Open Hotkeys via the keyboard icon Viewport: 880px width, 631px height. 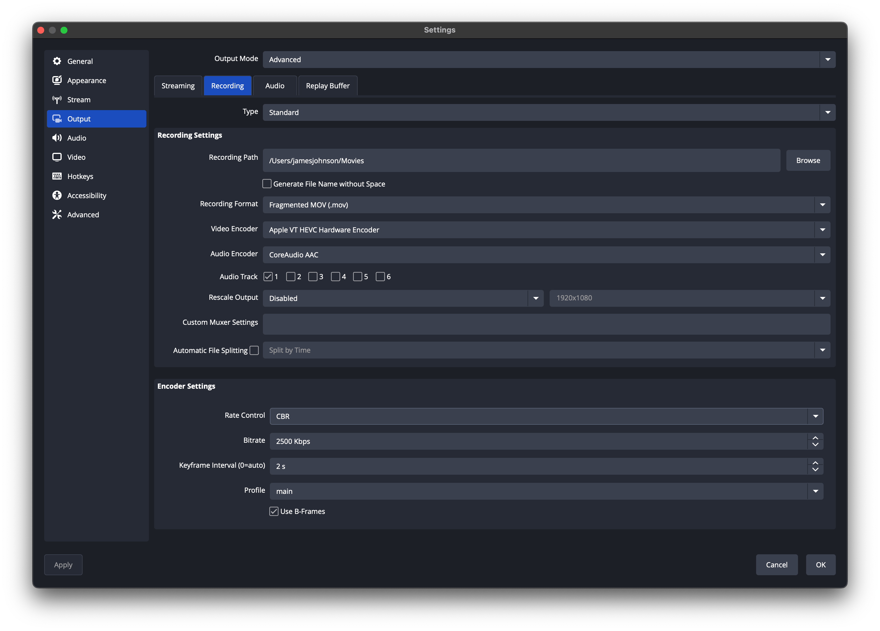(57, 176)
